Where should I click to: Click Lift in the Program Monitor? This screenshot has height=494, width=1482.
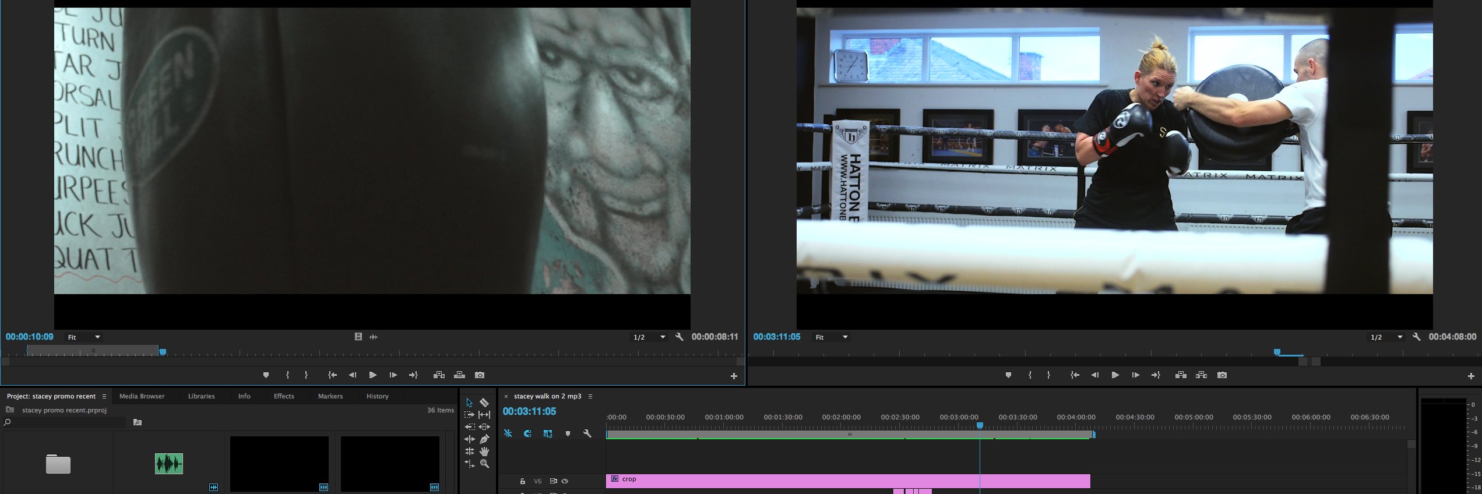pos(1181,375)
